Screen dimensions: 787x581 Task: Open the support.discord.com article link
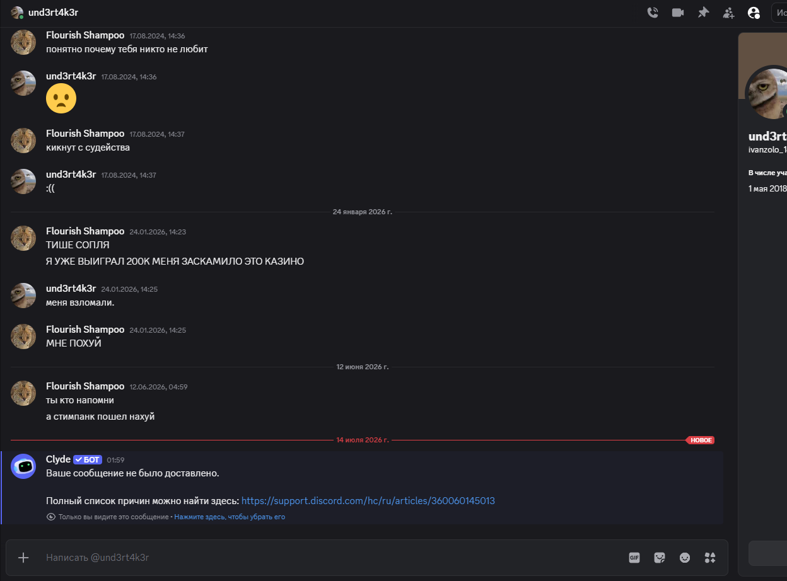368,501
